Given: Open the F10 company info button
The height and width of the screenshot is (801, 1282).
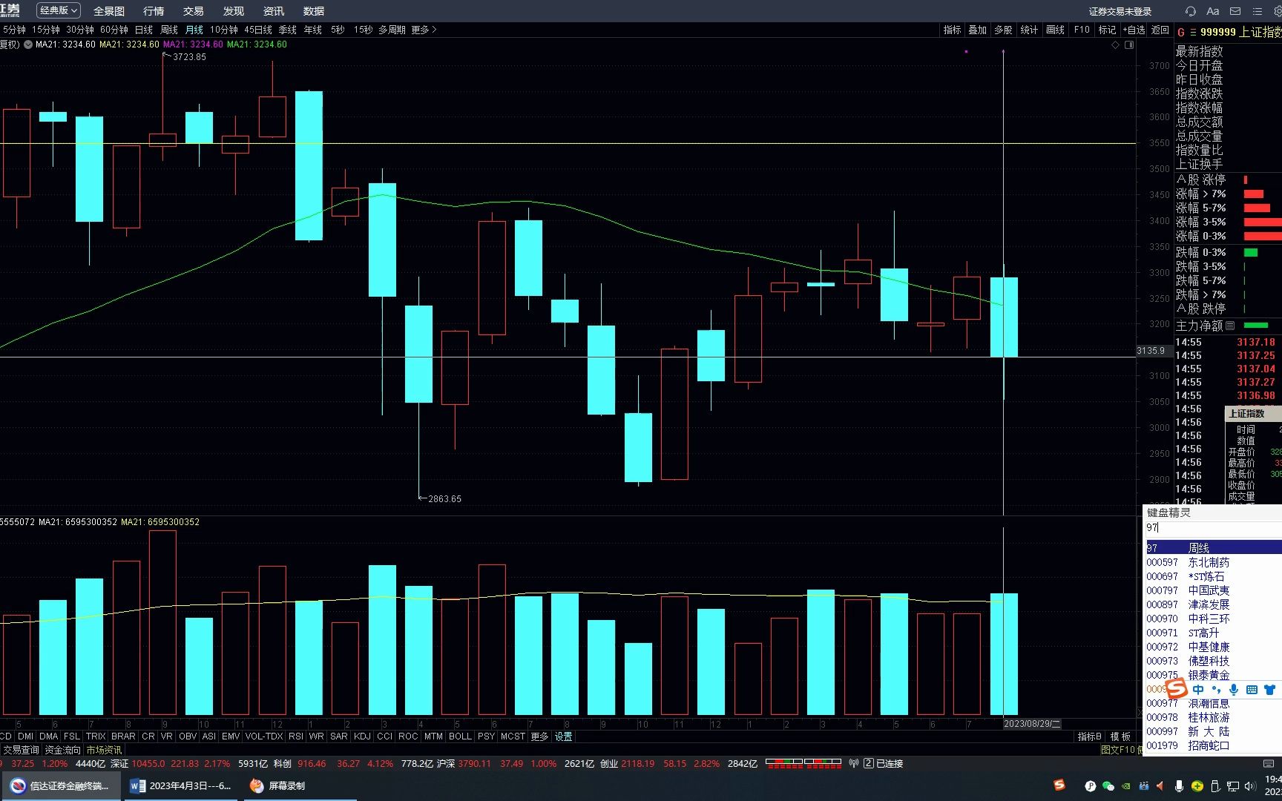Looking at the screenshot, I should pos(1082,30).
